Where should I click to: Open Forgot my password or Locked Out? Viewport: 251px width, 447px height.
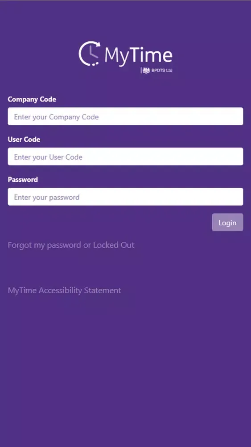point(71,245)
